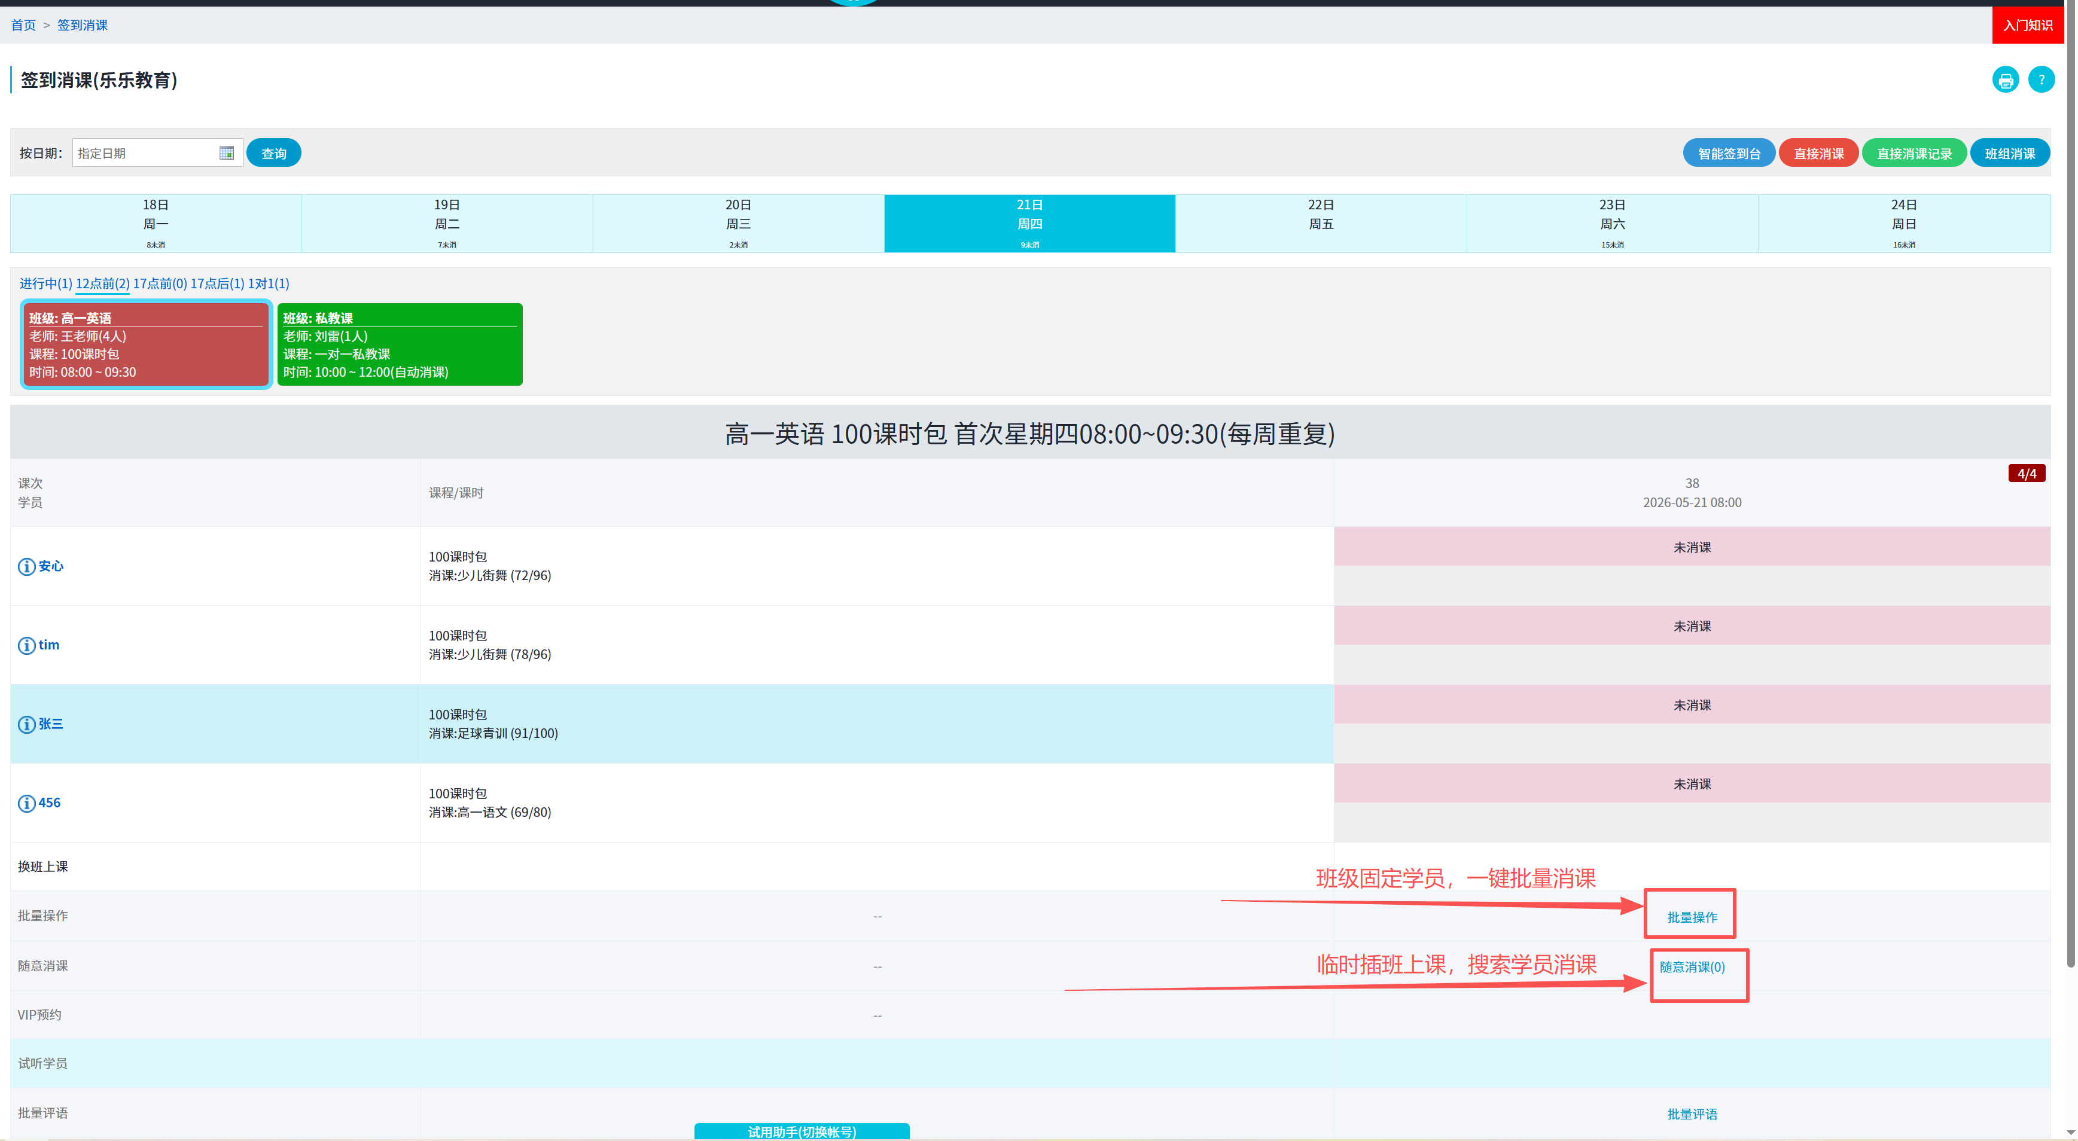Open the help question mark icon

[2041, 80]
